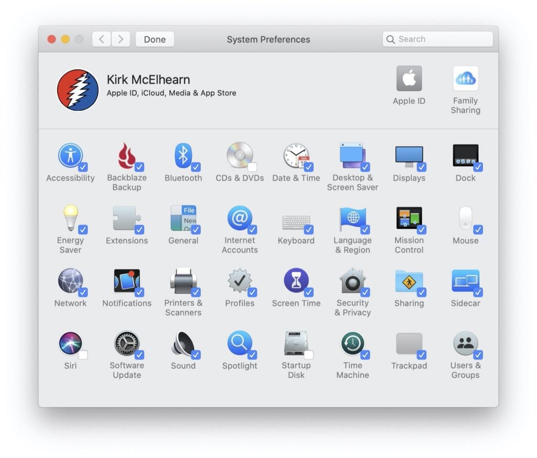Click the forward navigation arrow
This screenshot has width=537, height=458.
121,39
